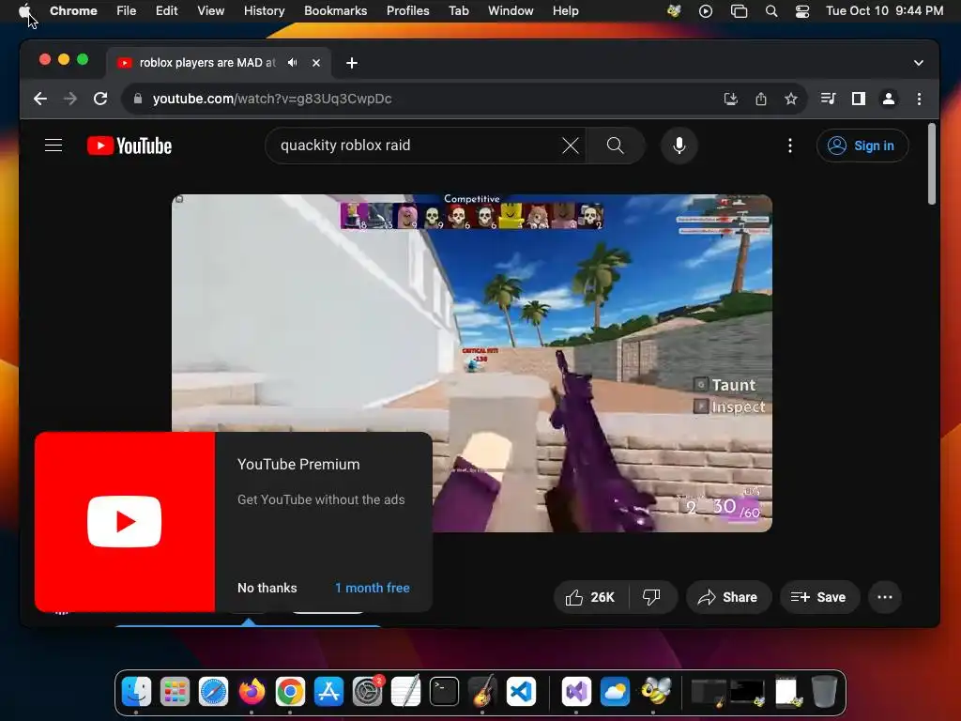Click the page vertical scrollbar
This screenshot has width=961, height=721.
tap(932, 163)
